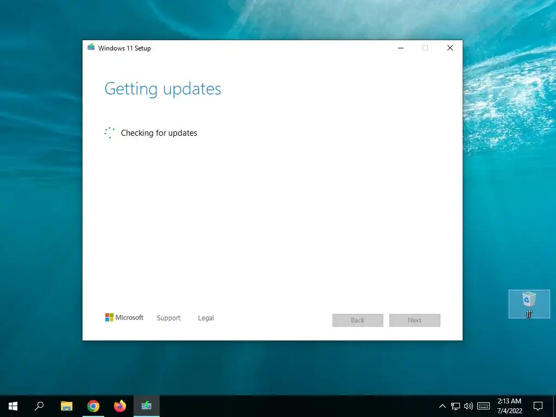Open Google Chrome from taskbar

click(93, 406)
